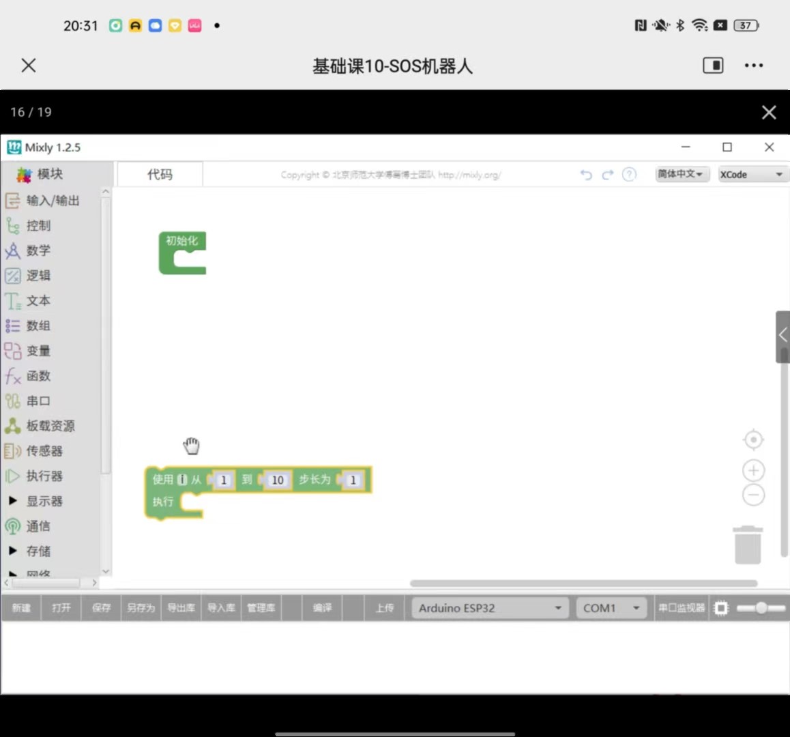Screen dimensions: 790x737
Task: Click the trash can to clear blocks
Action: tap(748, 545)
